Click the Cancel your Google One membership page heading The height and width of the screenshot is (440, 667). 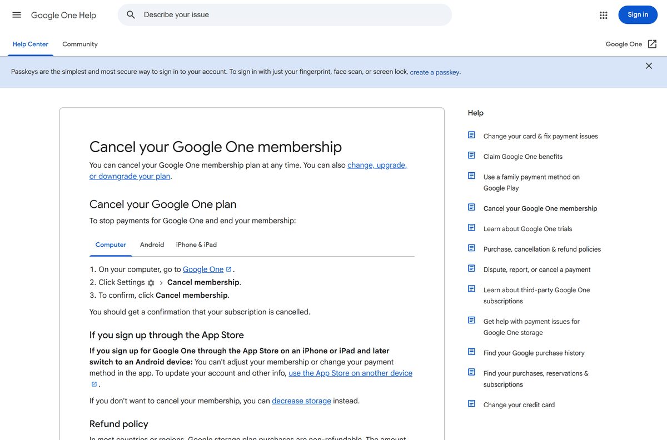click(216, 147)
